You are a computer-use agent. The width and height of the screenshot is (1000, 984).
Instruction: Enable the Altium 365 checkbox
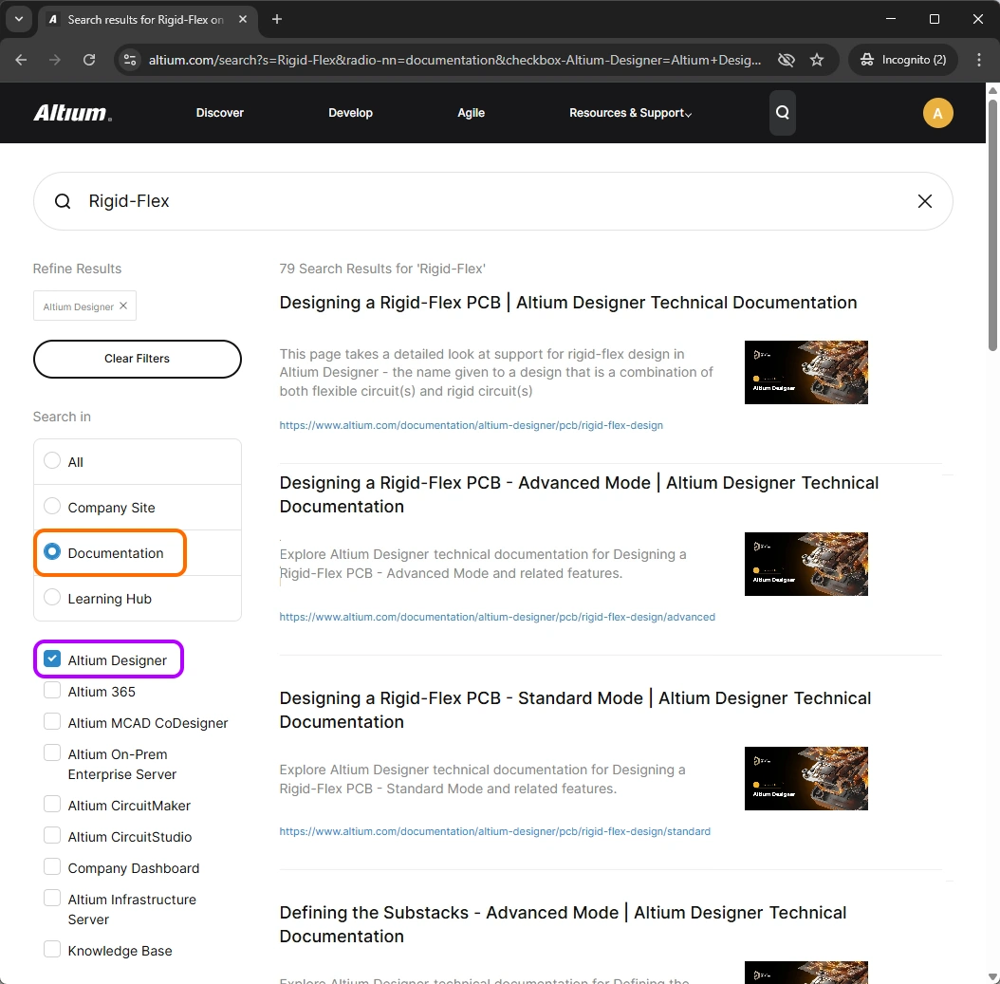pyautogui.click(x=52, y=691)
